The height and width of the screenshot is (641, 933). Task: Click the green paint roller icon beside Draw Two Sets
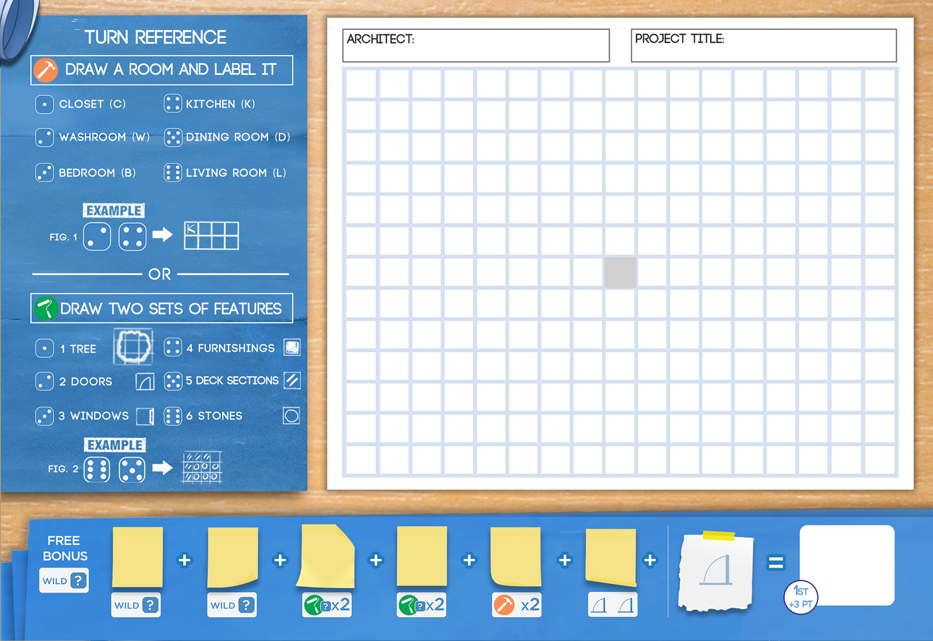[46, 309]
